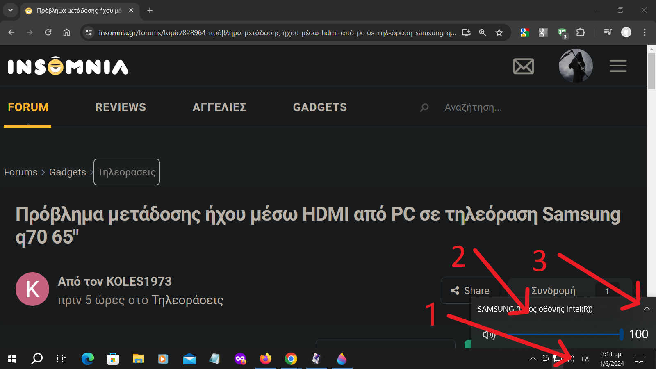The width and height of the screenshot is (656, 369).
Task: Open the user profile avatar menu
Action: pyautogui.click(x=576, y=66)
